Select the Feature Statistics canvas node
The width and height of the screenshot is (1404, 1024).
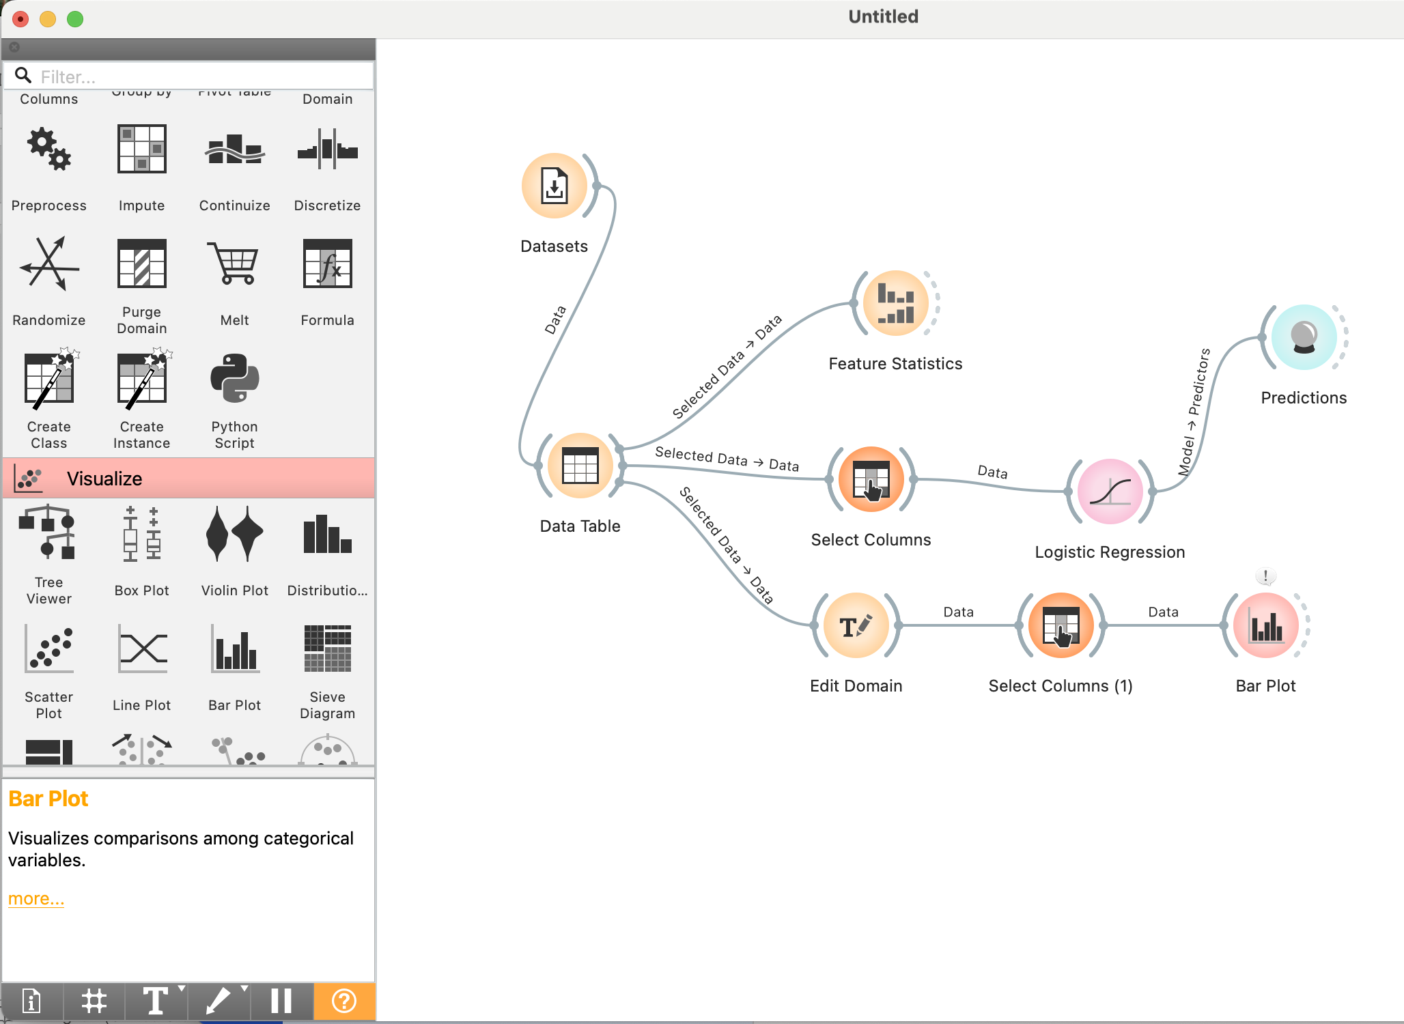point(895,304)
